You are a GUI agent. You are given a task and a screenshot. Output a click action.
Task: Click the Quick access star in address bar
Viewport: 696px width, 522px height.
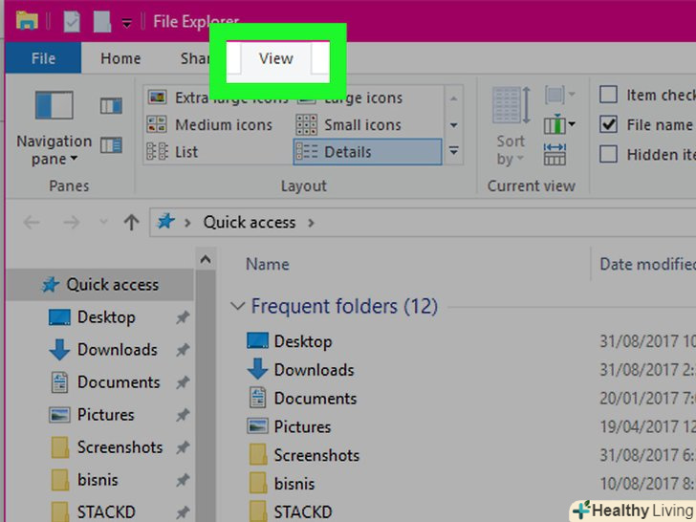(166, 221)
